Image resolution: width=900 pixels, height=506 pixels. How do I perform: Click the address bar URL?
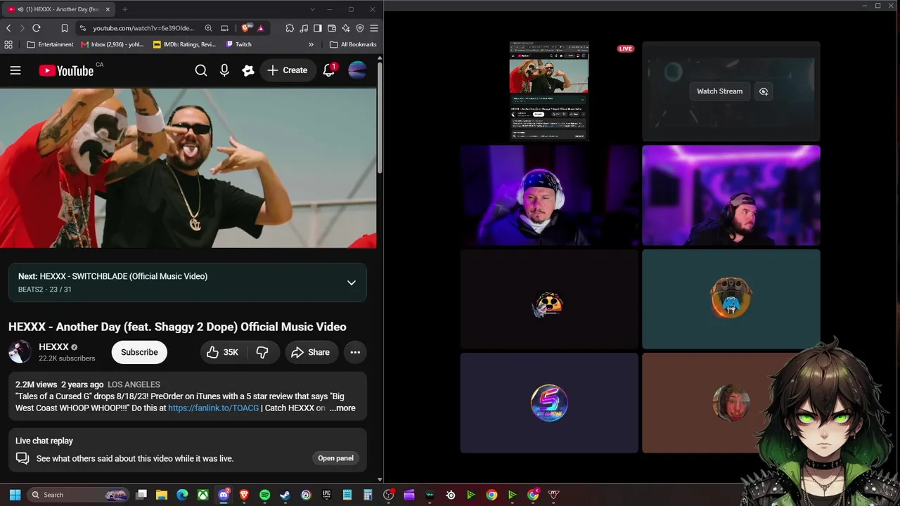tap(143, 28)
